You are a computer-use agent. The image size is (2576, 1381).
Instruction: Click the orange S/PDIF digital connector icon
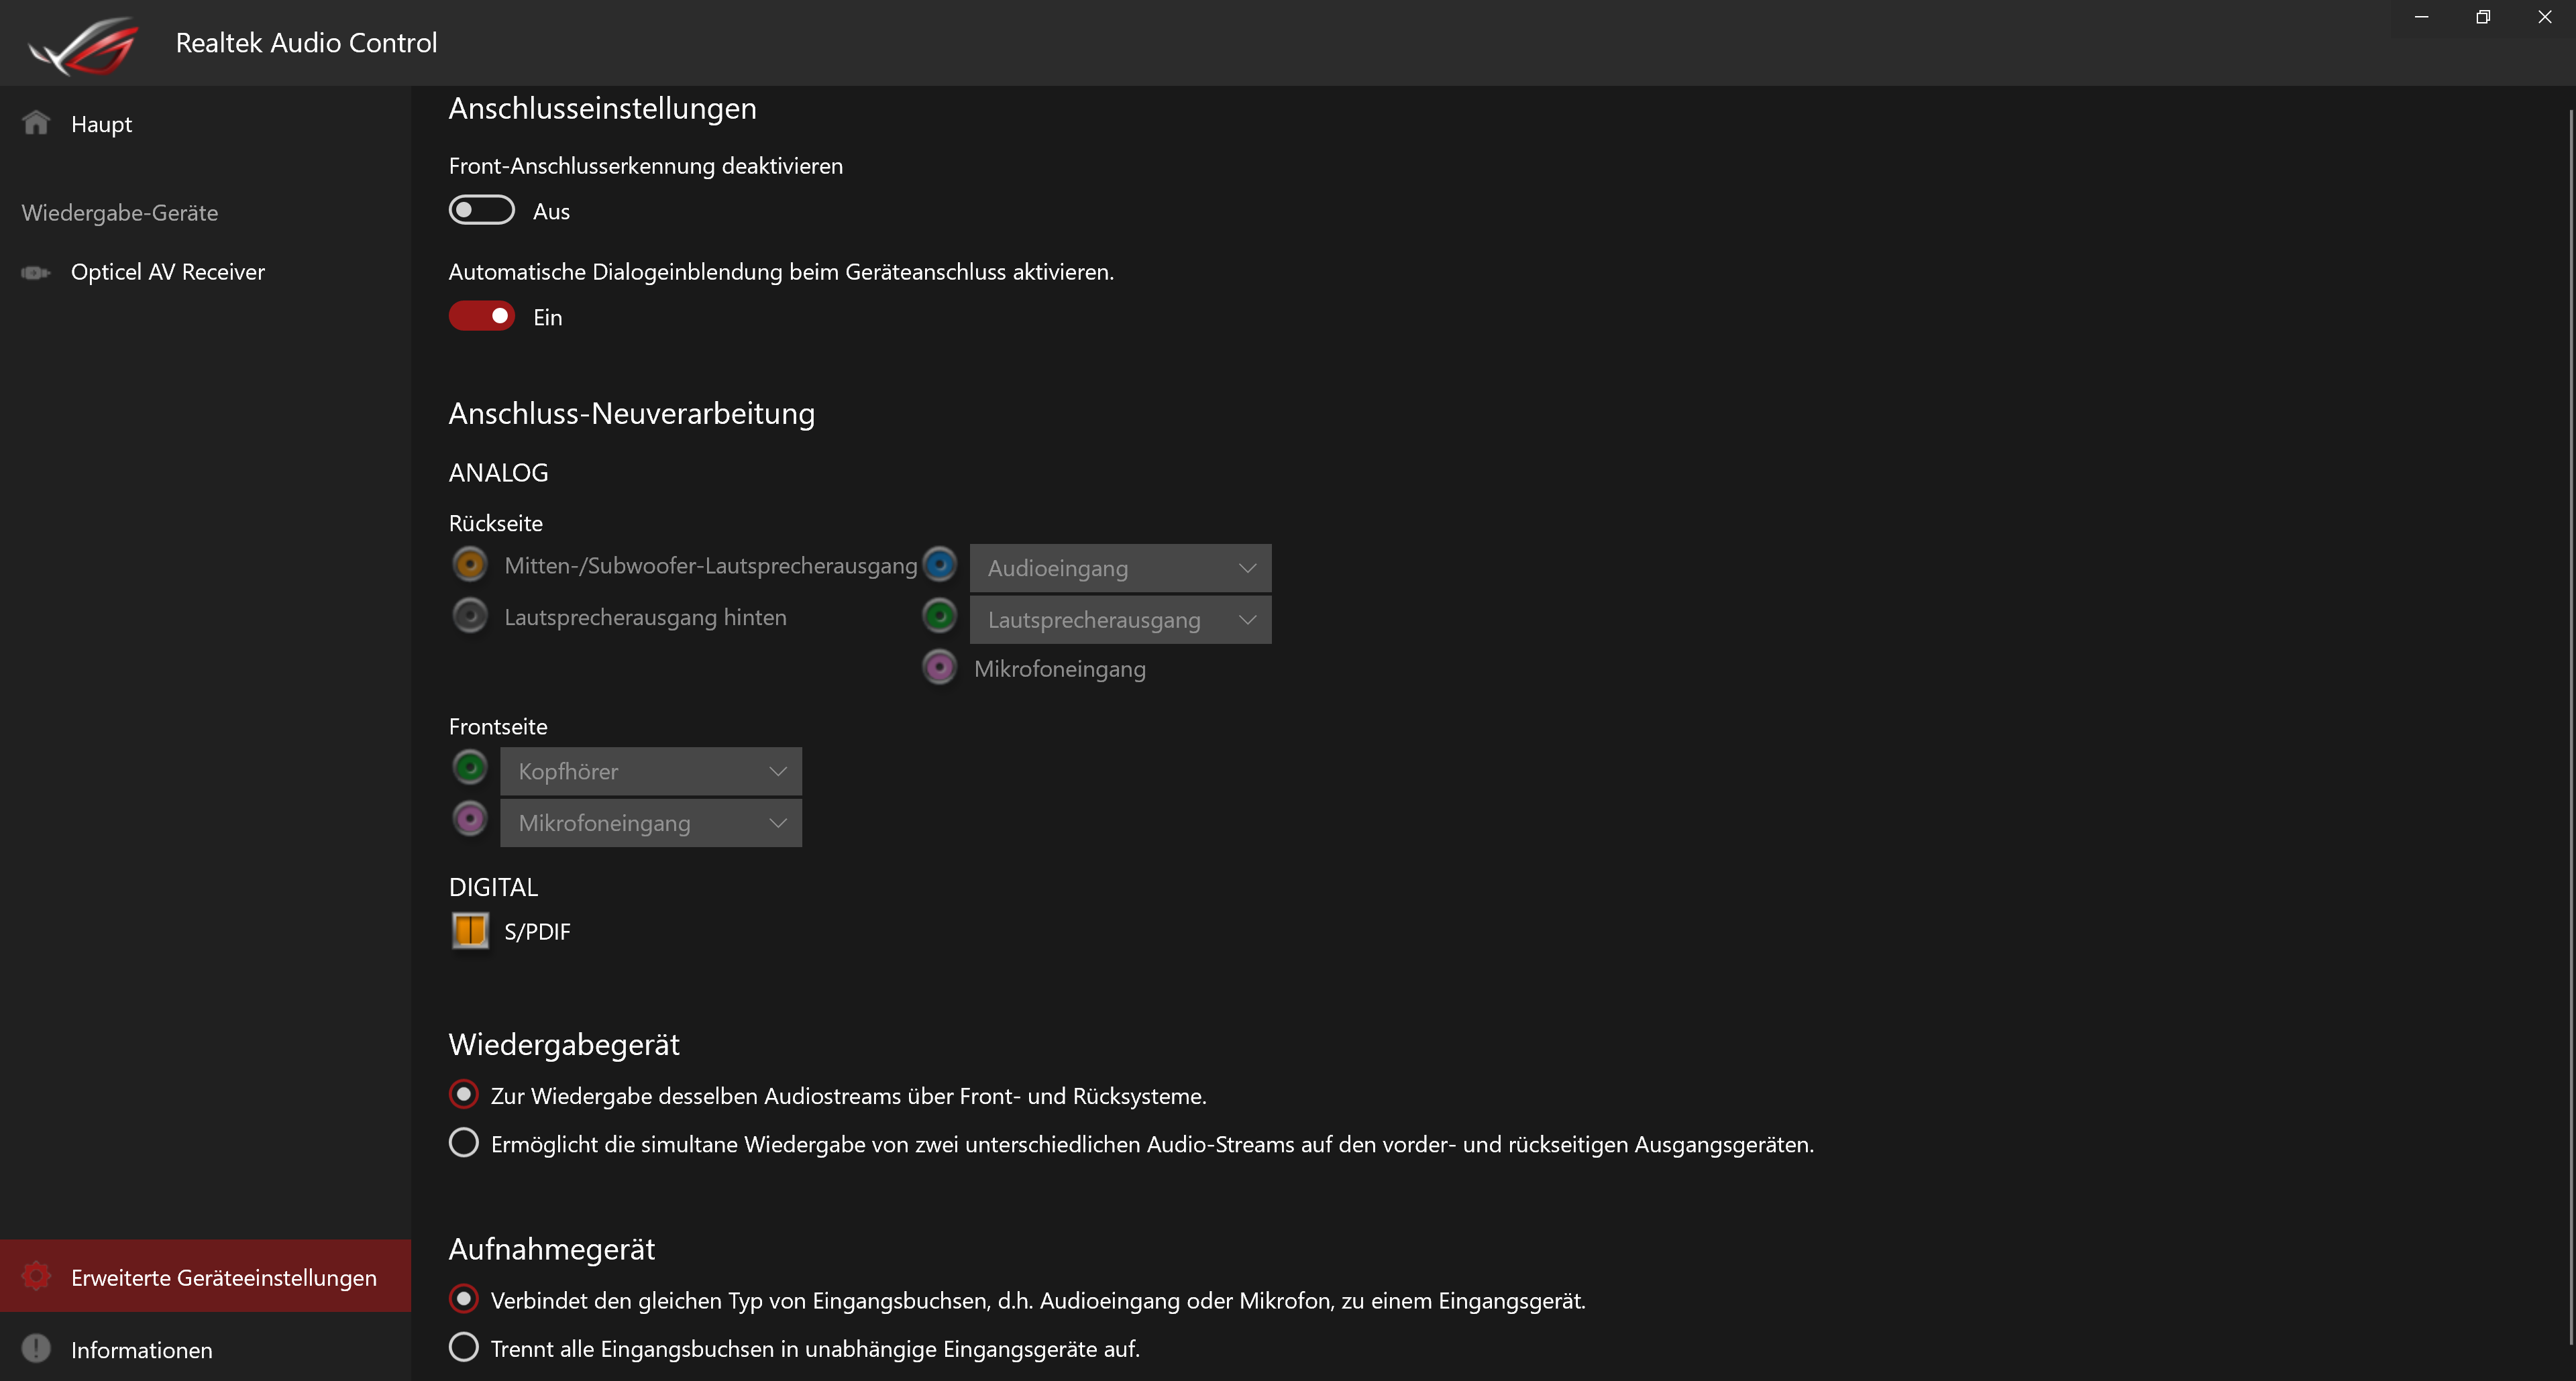point(470,931)
